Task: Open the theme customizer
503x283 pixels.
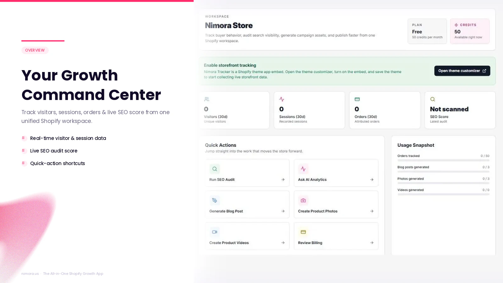Action: click(462, 71)
